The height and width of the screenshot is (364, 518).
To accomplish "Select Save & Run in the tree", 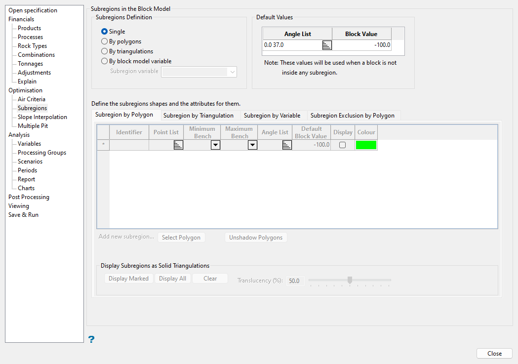I will pos(23,215).
